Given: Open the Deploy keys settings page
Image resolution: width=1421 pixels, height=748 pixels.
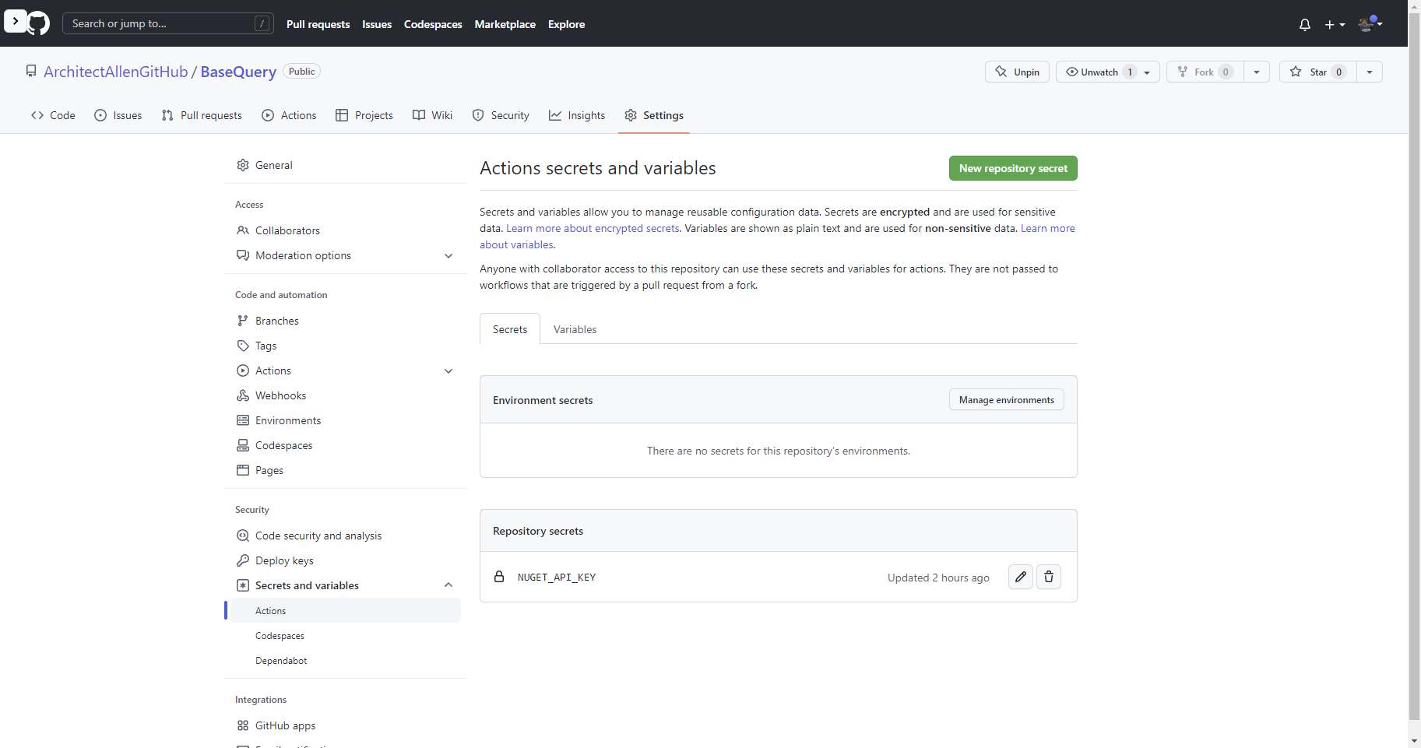Looking at the screenshot, I should pos(284,560).
